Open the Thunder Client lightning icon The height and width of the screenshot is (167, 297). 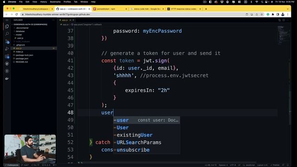point(7,71)
